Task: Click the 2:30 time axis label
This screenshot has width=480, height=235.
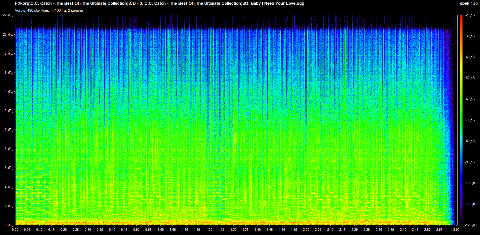Action: coord(379,230)
